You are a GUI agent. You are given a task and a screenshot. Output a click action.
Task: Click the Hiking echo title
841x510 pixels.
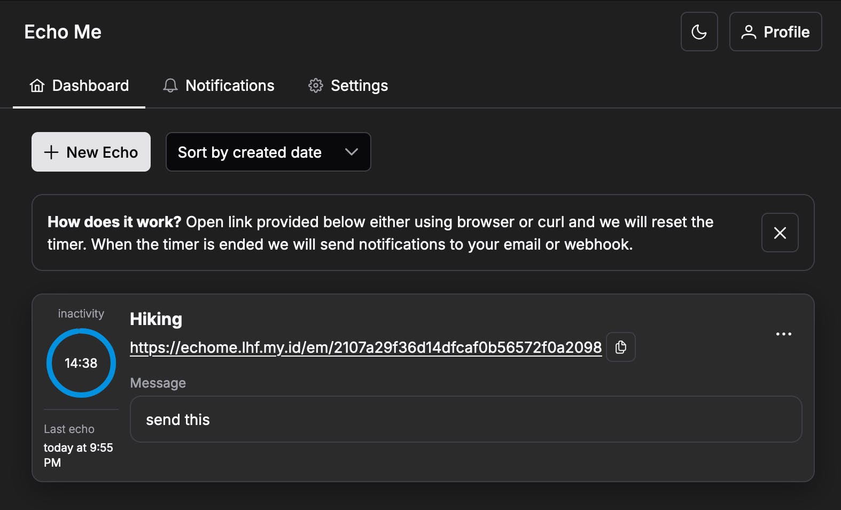pos(156,319)
